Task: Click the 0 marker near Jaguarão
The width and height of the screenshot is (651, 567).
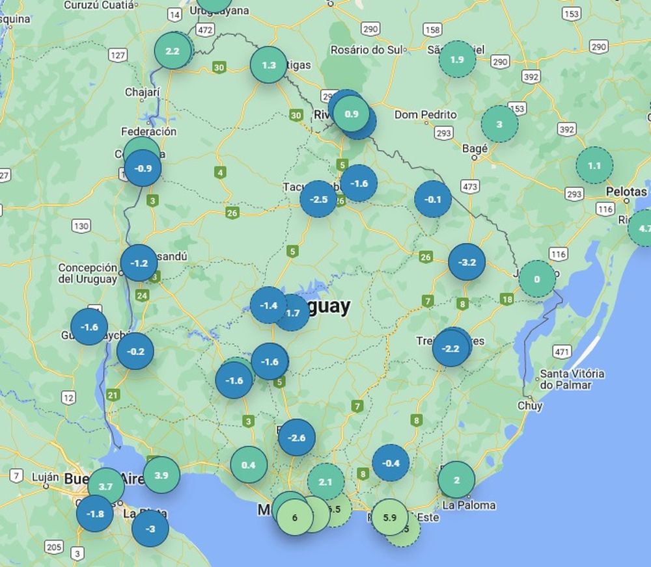Action: (537, 279)
